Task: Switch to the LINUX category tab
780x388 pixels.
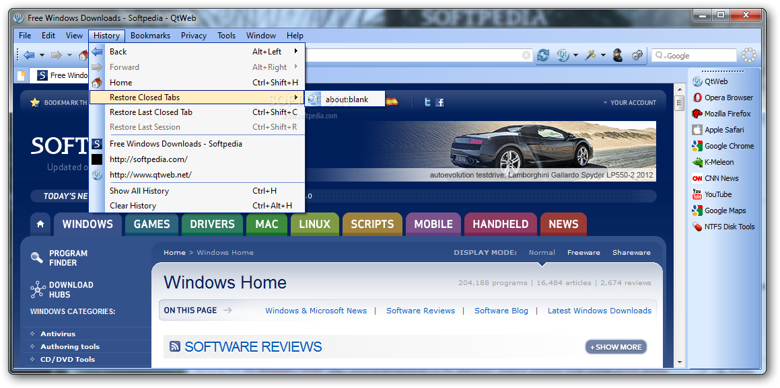Action: [315, 225]
